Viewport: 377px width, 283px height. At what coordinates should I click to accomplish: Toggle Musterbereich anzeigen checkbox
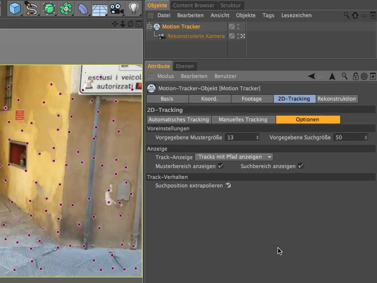(x=221, y=166)
